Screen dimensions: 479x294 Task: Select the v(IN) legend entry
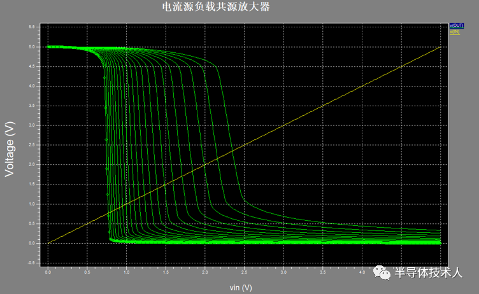[455, 32]
